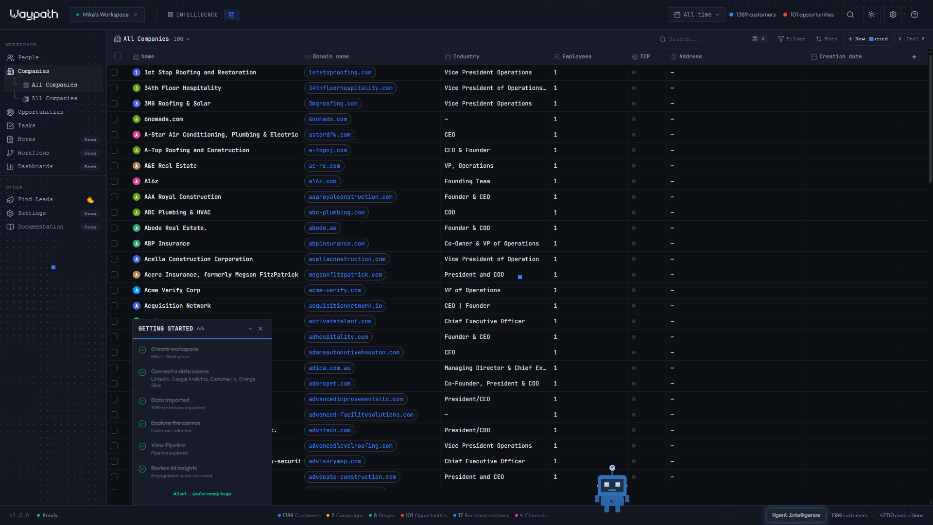Check the 1st Stop Roofing and Restoration row
The height and width of the screenshot is (525, 933).
(114, 72)
